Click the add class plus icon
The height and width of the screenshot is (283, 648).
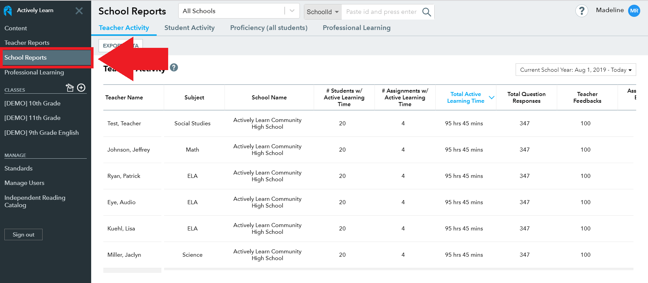pos(81,88)
